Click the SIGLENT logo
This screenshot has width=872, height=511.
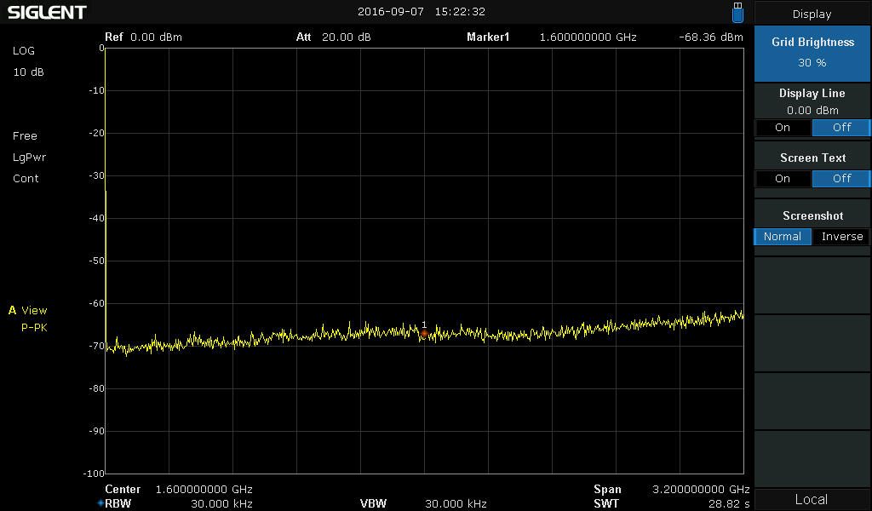coord(47,13)
